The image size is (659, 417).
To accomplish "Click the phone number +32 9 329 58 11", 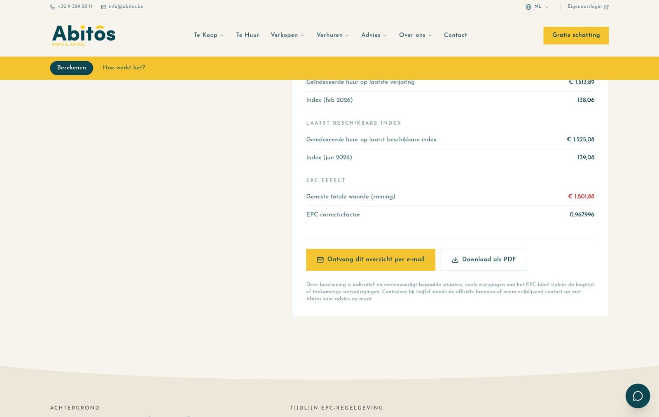I will click(x=75, y=7).
